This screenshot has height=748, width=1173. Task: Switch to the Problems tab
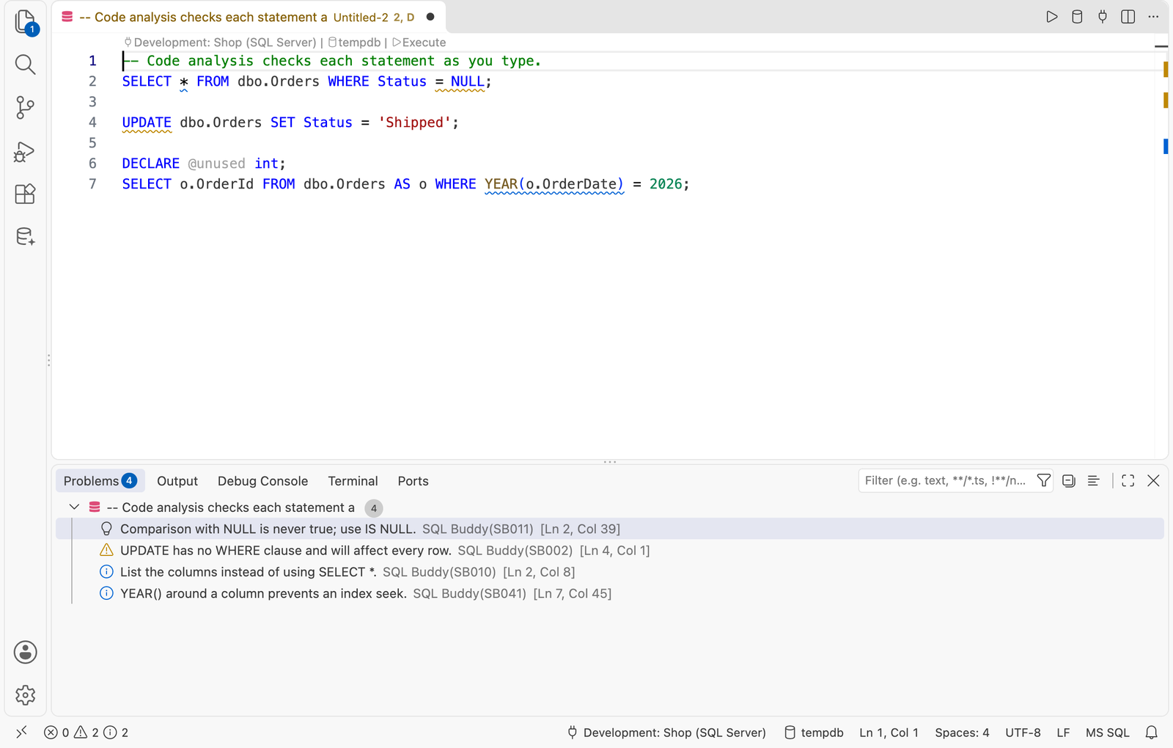click(x=100, y=480)
